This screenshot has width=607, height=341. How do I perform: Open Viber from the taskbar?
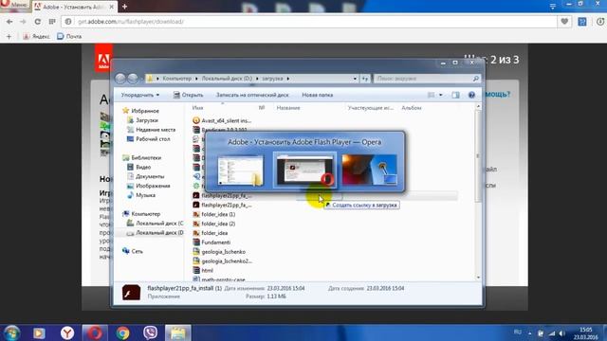pos(150,332)
